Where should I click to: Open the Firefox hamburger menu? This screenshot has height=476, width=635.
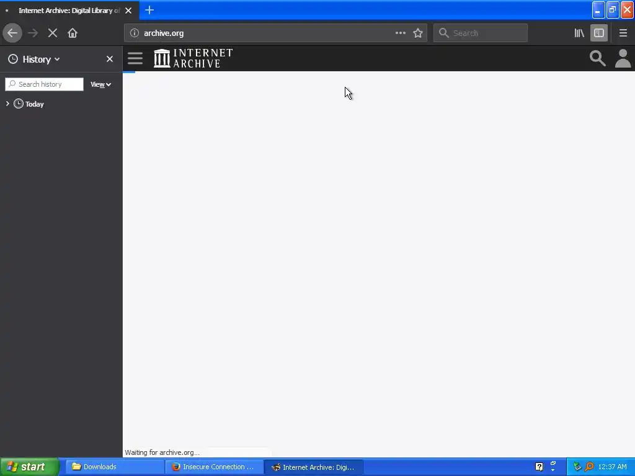(623, 33)
